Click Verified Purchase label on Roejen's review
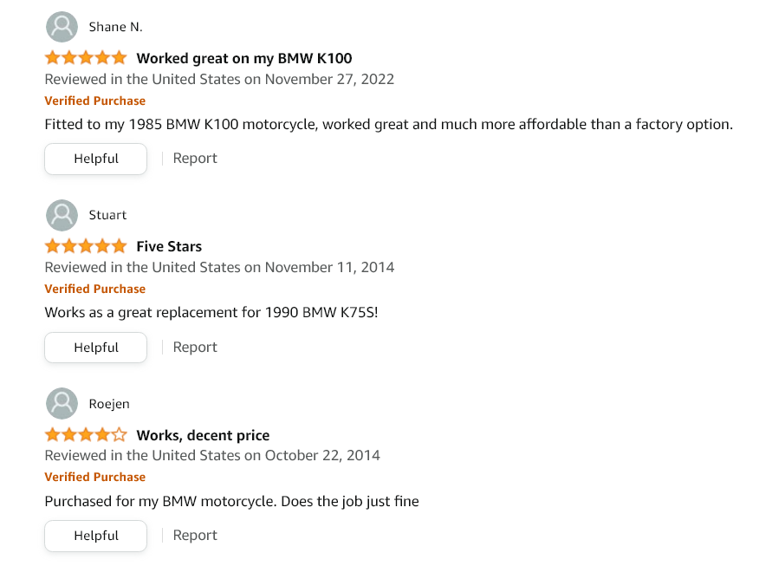772x566 pixels. click(95, 478)
